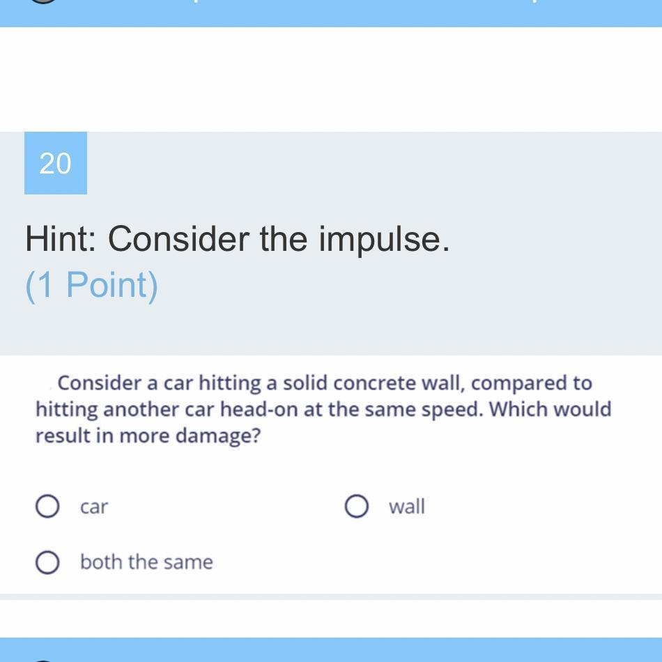Click the question number 20 badge
Viewport: 662px width, 662px height.
56,163
